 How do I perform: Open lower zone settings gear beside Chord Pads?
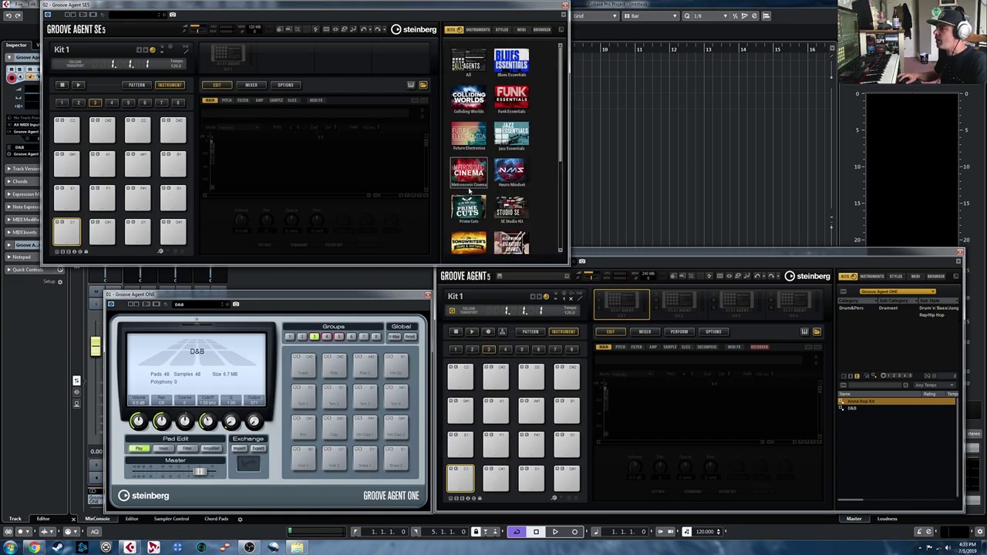tap(240, 519)
